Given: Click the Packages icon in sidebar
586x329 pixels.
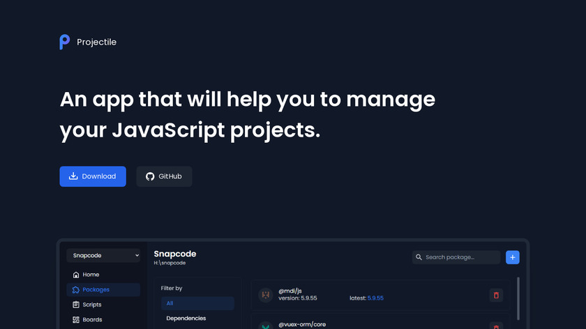Looking at the screenshot, I should pos(76,290).
